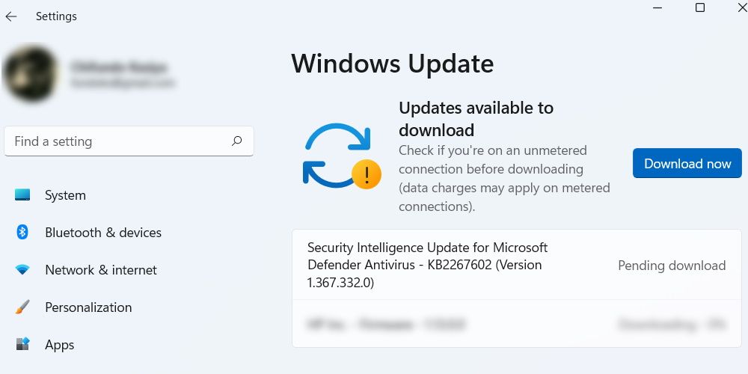Click the blurred account name next to the avatar

pyautogui.click(x=120, y=68)
